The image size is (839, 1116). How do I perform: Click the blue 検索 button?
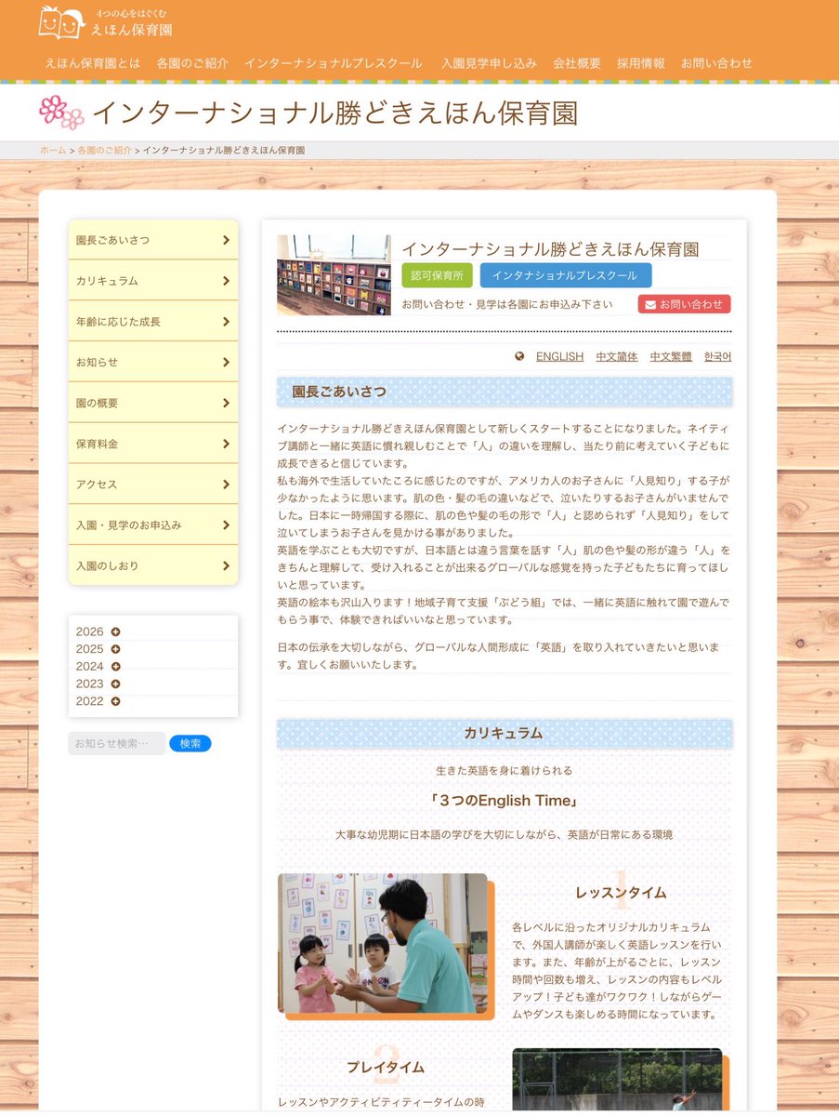click(x=190, y=743)
